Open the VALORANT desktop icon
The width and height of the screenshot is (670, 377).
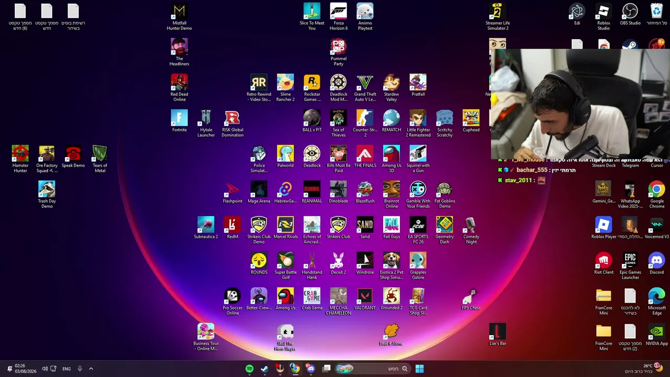click(365, 300)
